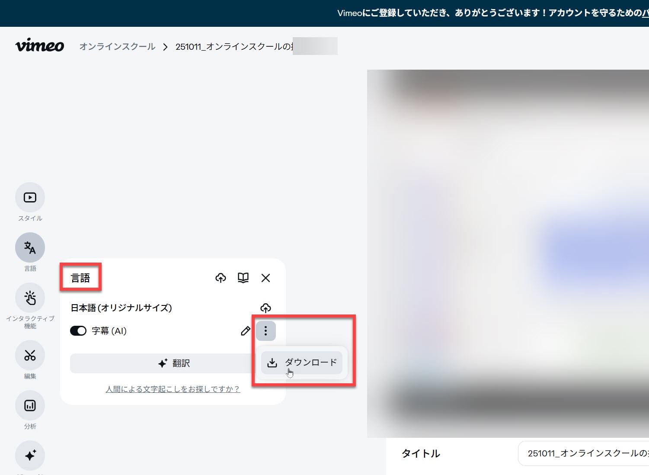Click upload icon in 言語 panel header

pyautogui.click(x=221, y=278)
